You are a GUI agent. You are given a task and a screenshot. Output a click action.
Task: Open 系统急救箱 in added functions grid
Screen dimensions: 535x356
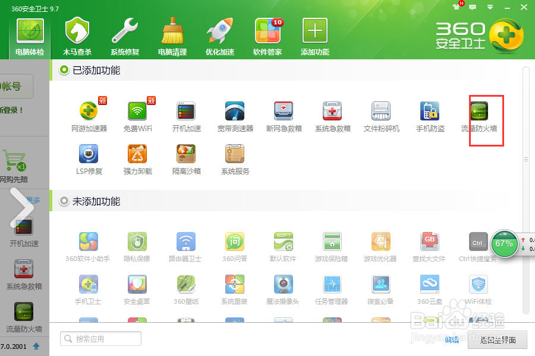click(333, 117)
